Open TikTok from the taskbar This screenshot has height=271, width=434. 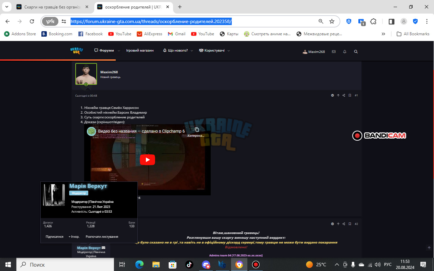coord(189,265)
